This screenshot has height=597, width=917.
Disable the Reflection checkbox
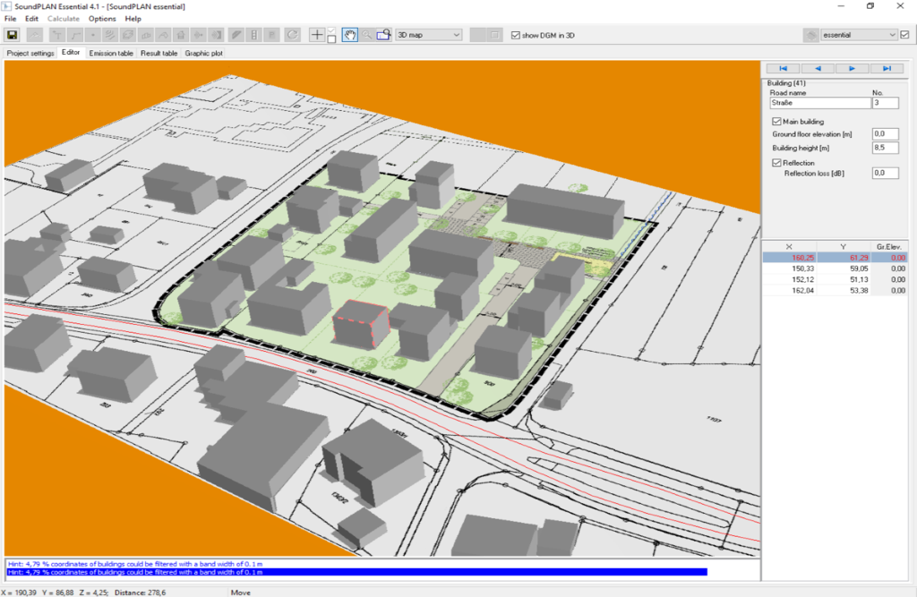tap(776, 162)
